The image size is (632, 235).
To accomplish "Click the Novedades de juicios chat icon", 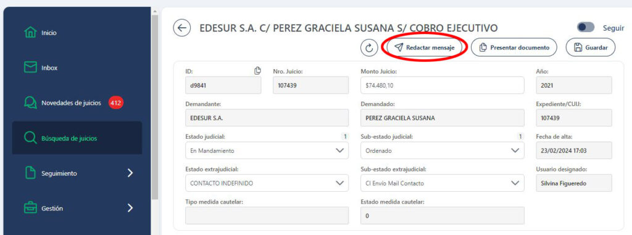I will (x=31, y=103).
